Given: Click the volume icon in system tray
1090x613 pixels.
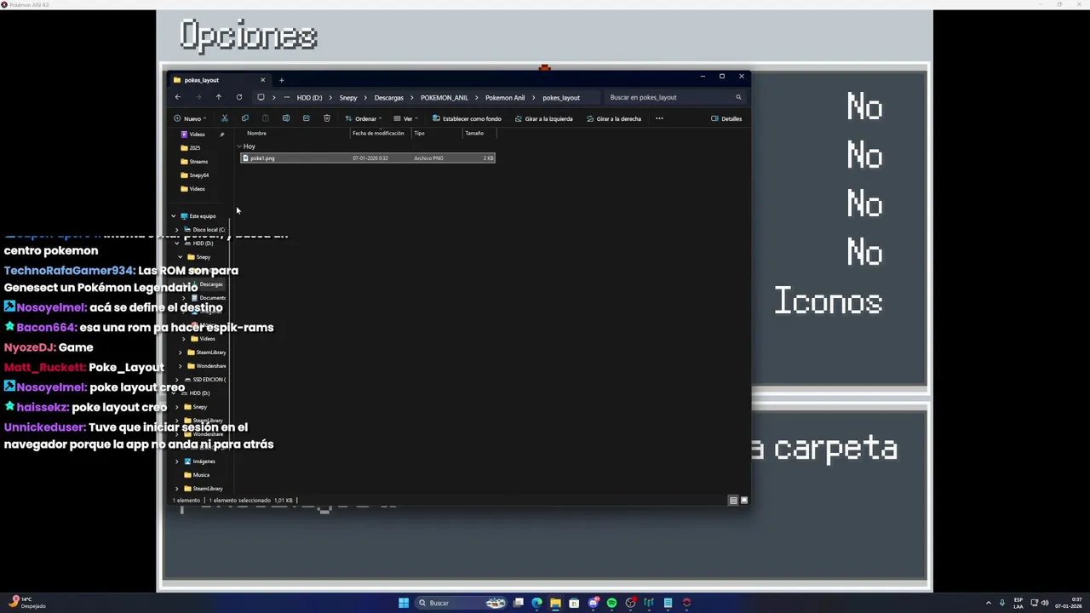Looking at the screenshot, I should [x=1045, y=603].
